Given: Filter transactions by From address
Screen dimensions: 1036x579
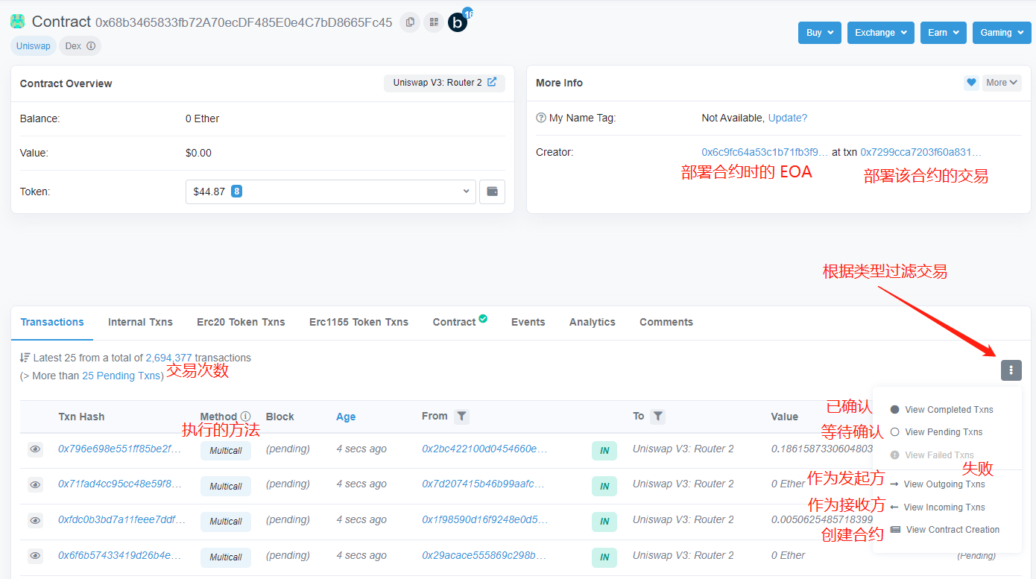Looking at the screenshot, I should coord(461,417).
